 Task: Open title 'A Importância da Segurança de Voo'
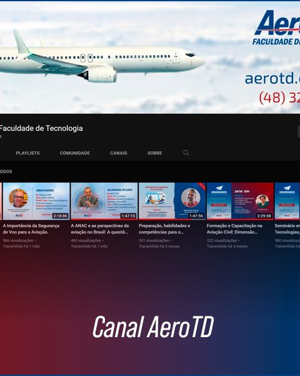point(31,229)
